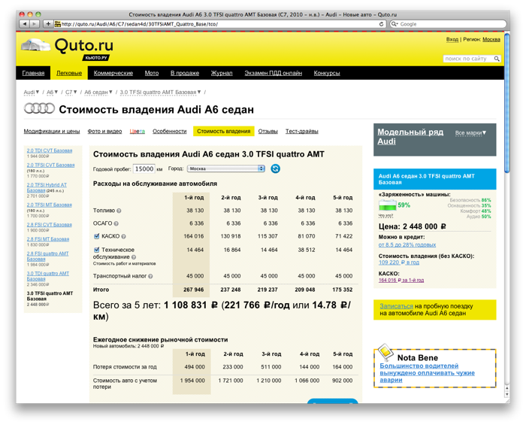Click the Модельный ряд Audi link
The width and height of the screenshot is (526, 422).
[x=410, y=137]
